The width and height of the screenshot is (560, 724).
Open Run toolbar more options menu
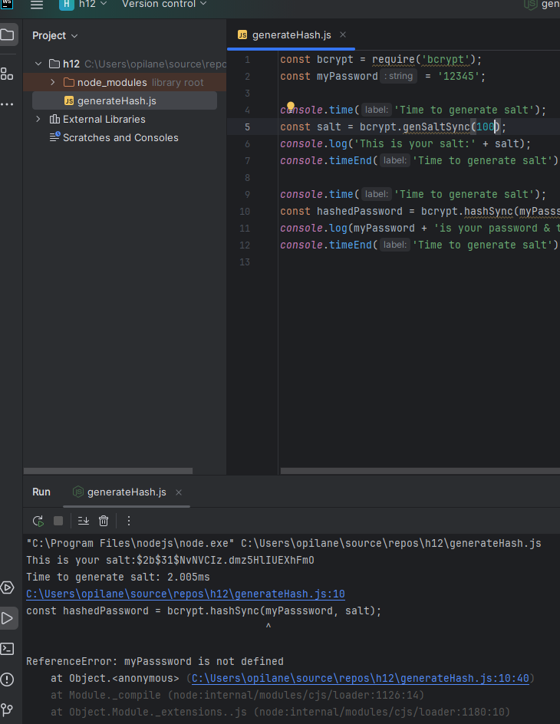coord(129,521)
